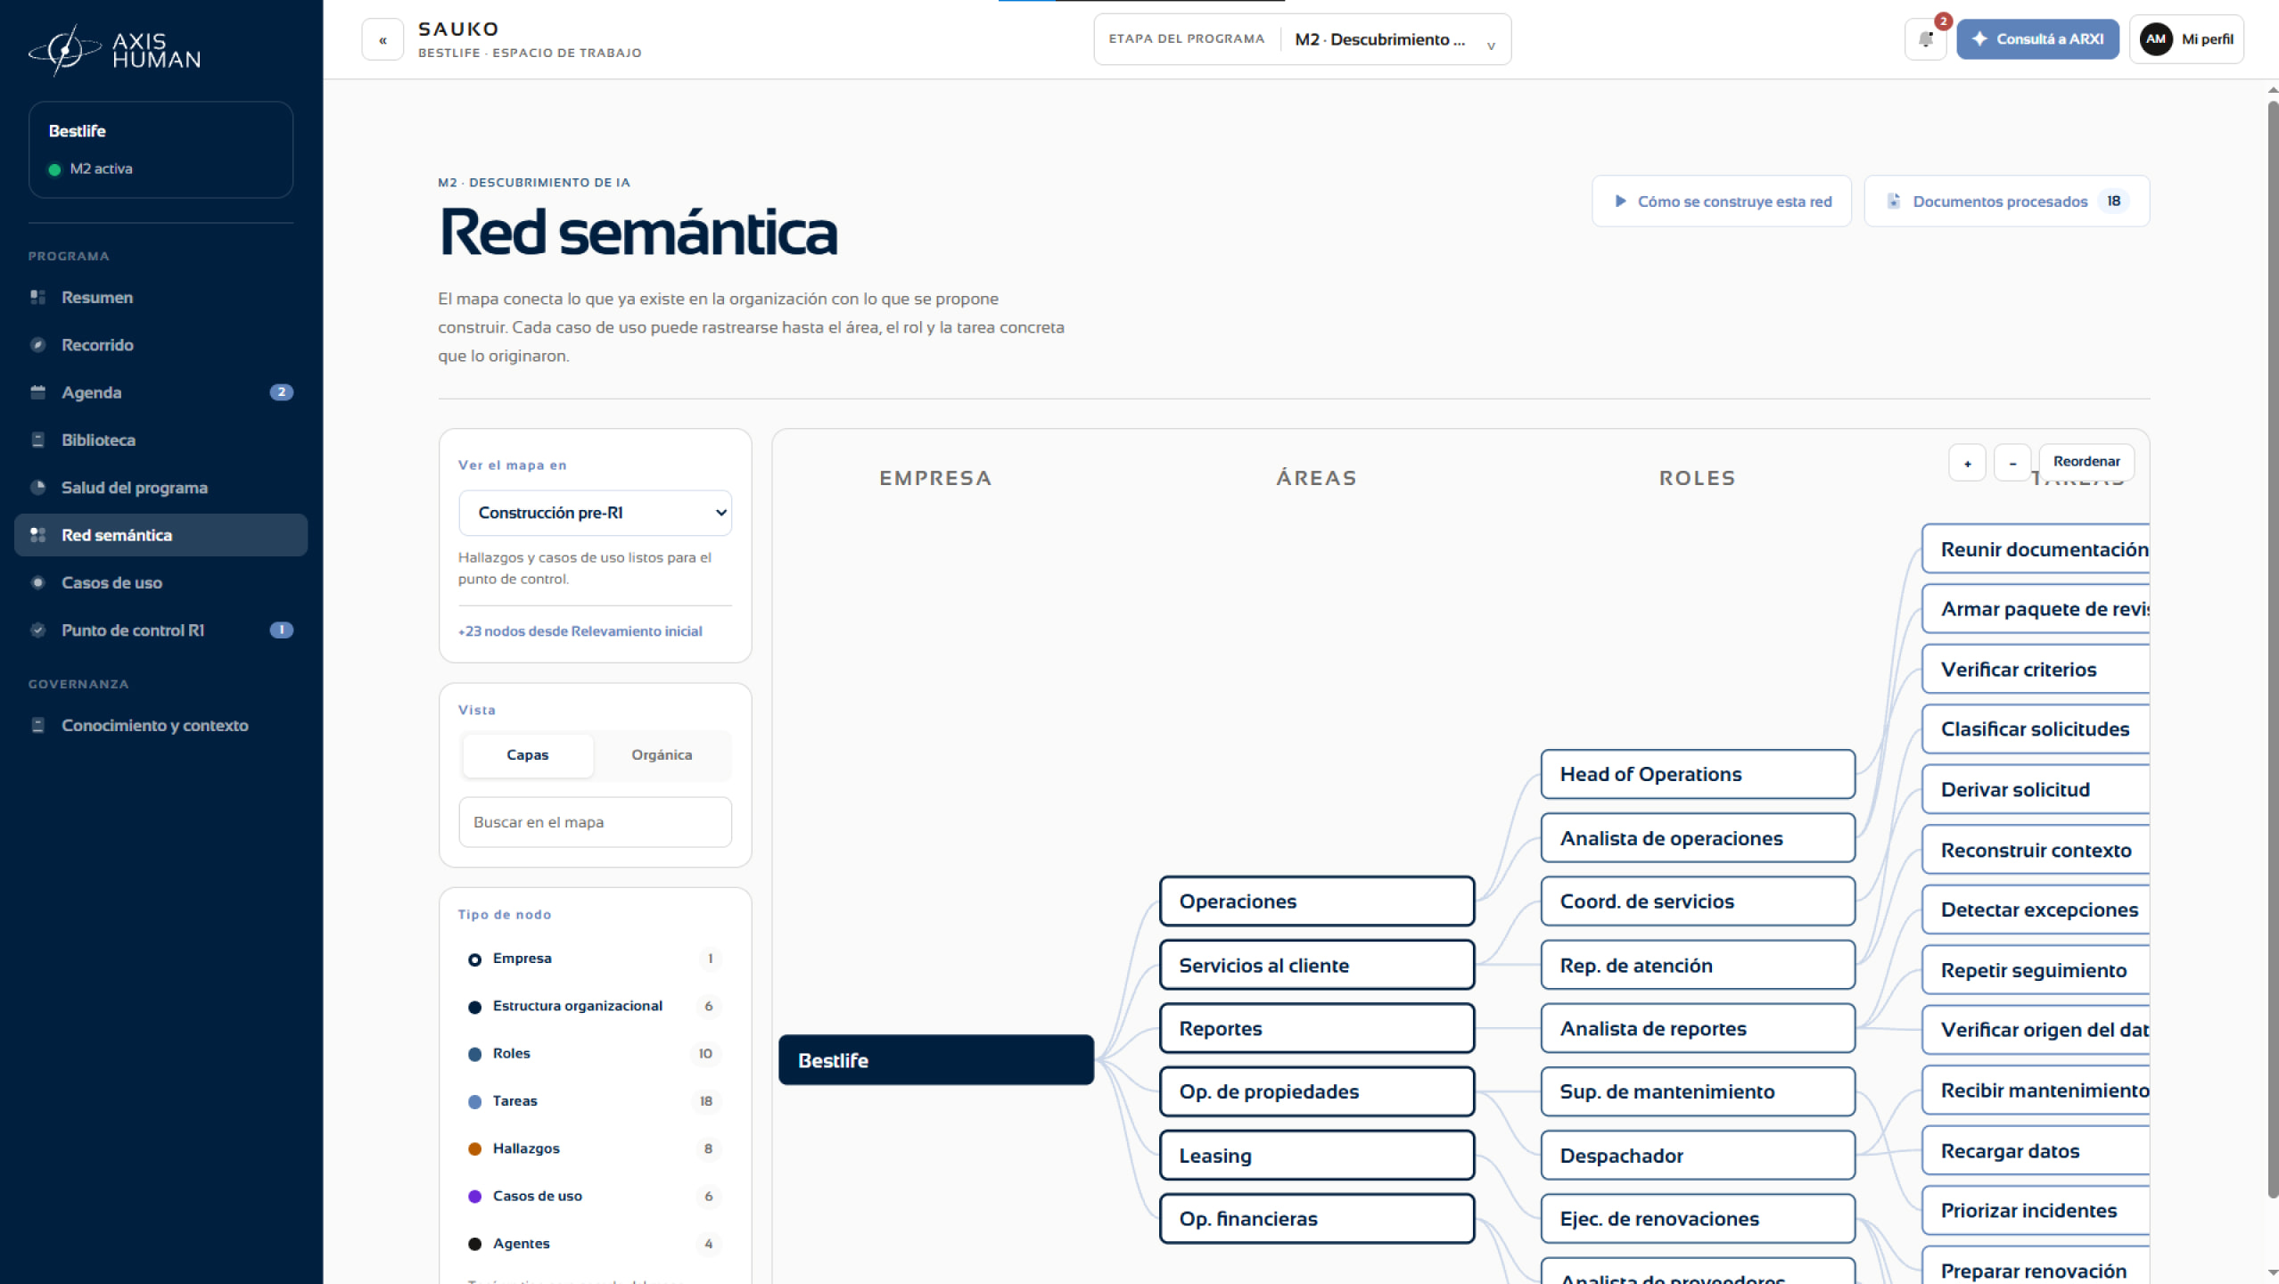Click the Consultá a ARXI button
The height and width of the screenshot is (1284, 2279).
(2037, 39)
